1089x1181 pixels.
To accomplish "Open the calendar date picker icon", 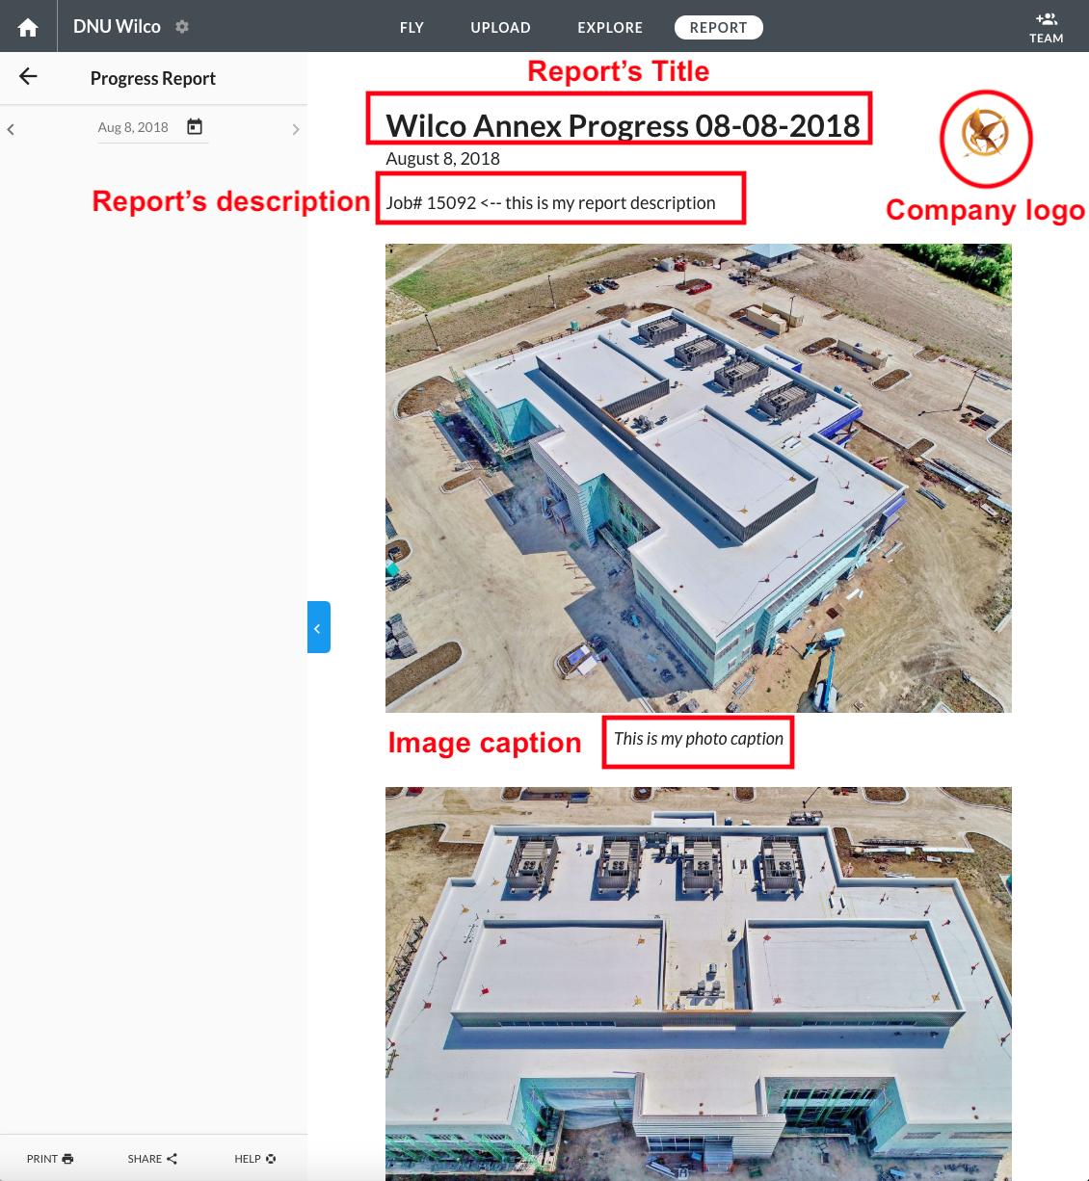I will pyautogui.click(x=195, y=126).
